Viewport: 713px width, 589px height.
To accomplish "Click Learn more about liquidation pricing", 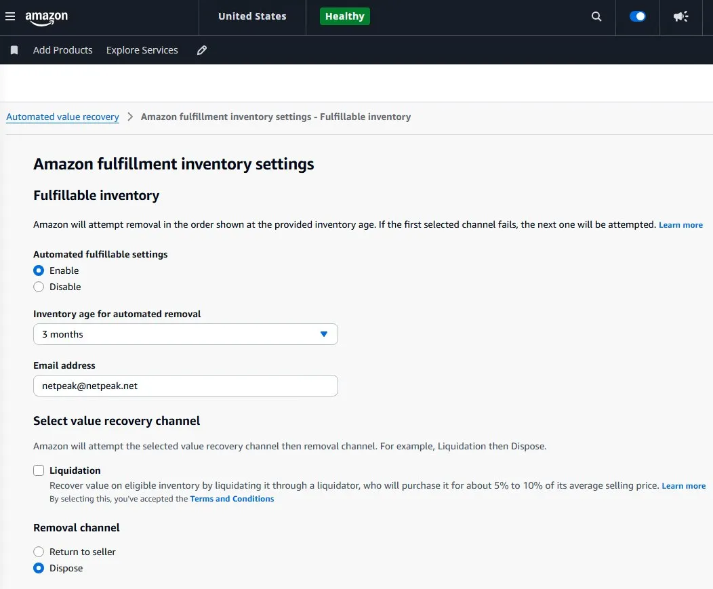I will [x=683, y=486].
